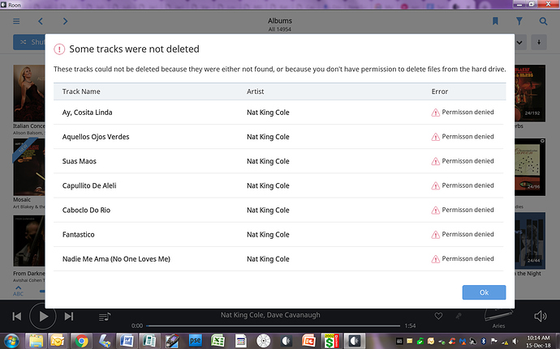
Task: Click Permisson denied text in Capullito De Aleli row
Action: 467,185
